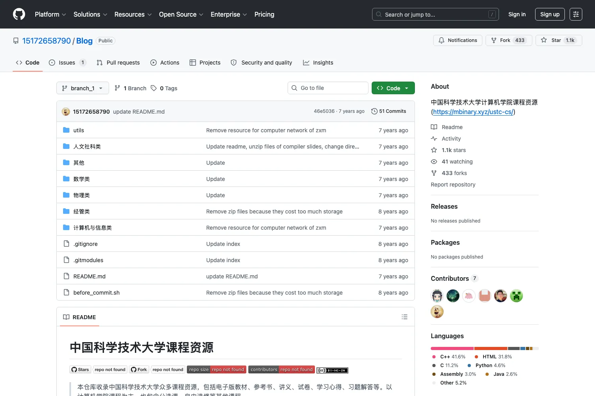Viewport: 595px width, 396px height.
Task: Open the dark teal contributor avatar
Action: click(x=453, y=296)
